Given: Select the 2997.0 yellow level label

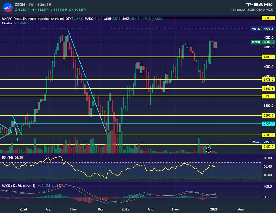Looking at the screenshot, I should [x=268, y=116].
